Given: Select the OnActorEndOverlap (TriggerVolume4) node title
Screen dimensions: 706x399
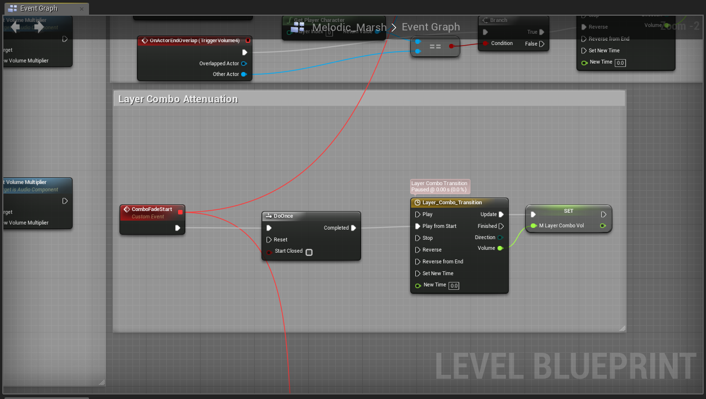Looking at the screenshot, I should point(195,41).
